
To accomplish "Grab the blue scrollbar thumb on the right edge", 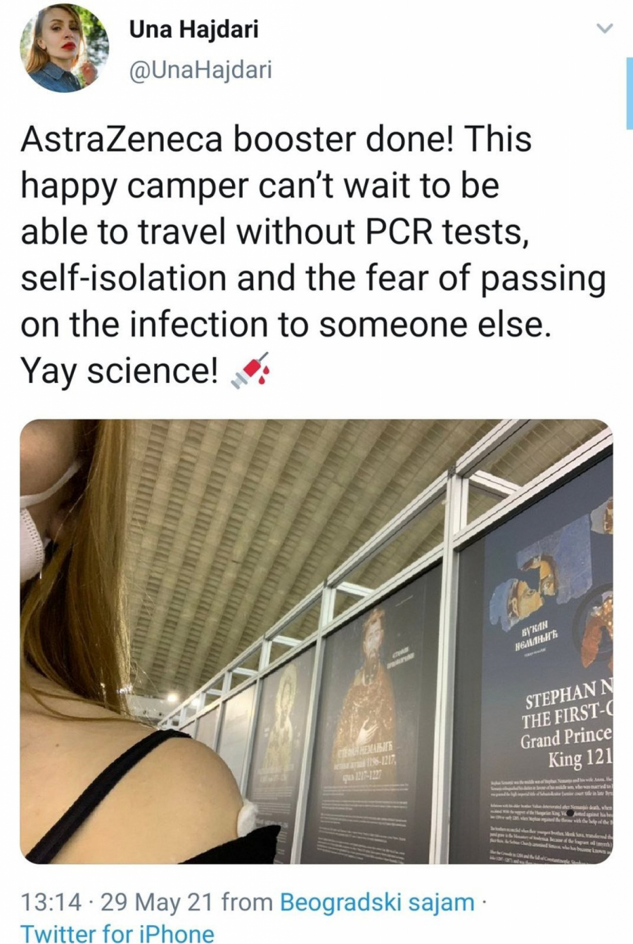I will (x=629, y=93).
